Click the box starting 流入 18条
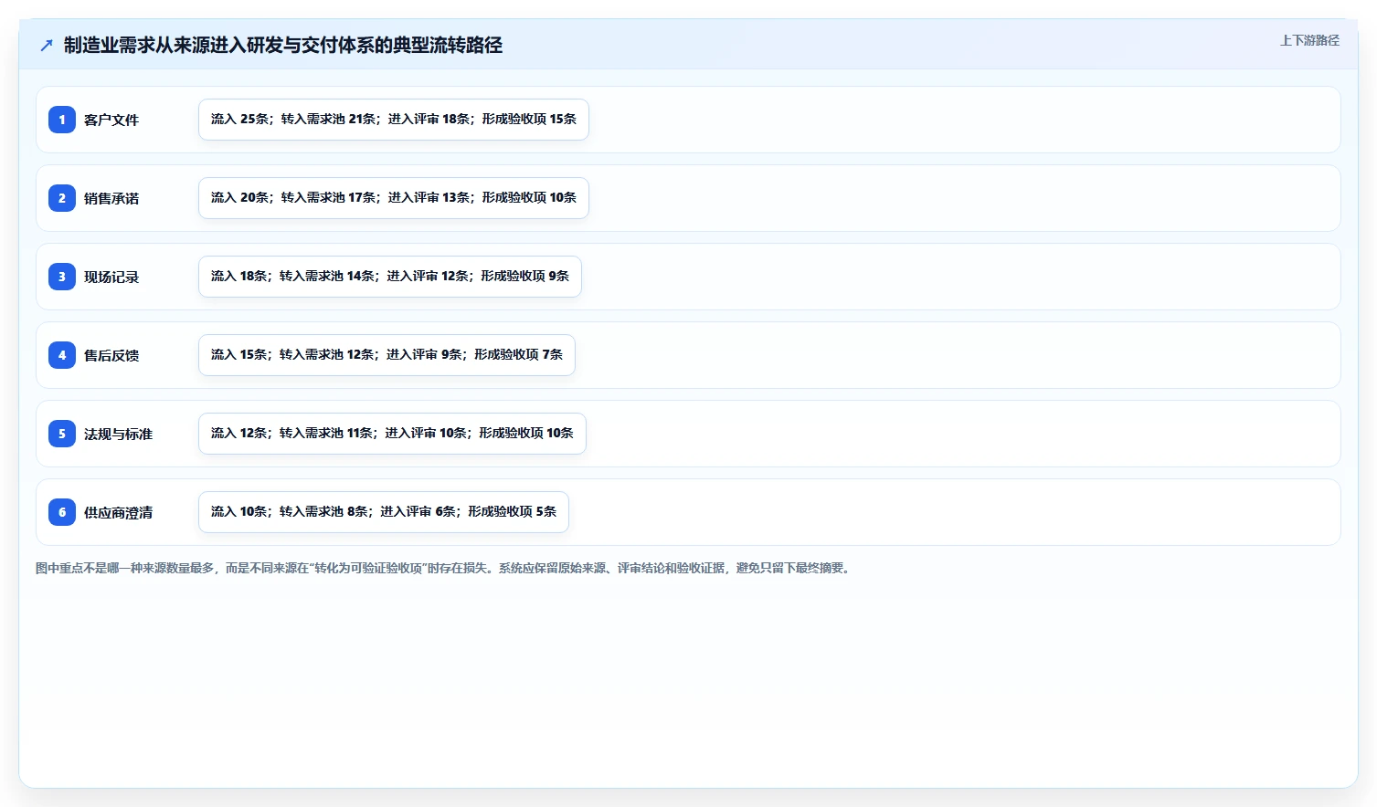Viewport: 1377px width, 807px height. pos(390,277)
